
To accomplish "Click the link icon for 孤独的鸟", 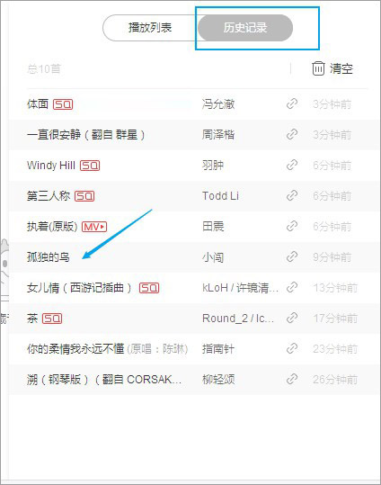I will 292,257.
